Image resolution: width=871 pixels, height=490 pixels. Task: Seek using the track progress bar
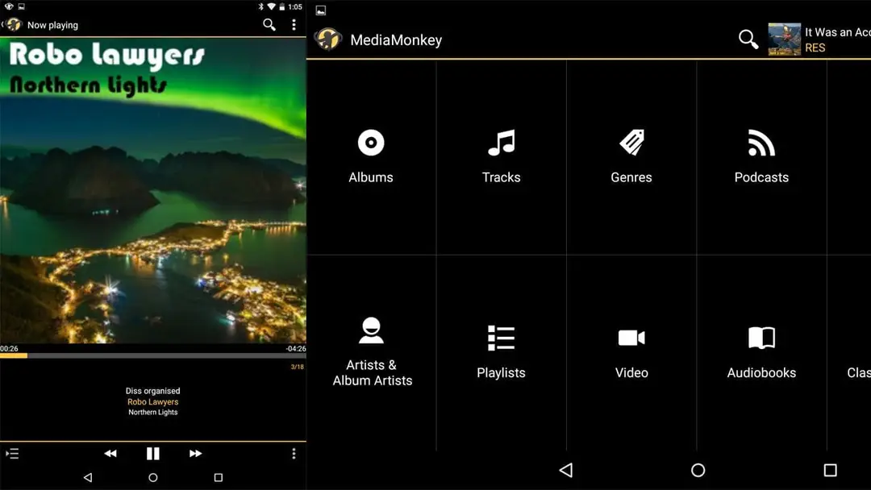(152, 355)
